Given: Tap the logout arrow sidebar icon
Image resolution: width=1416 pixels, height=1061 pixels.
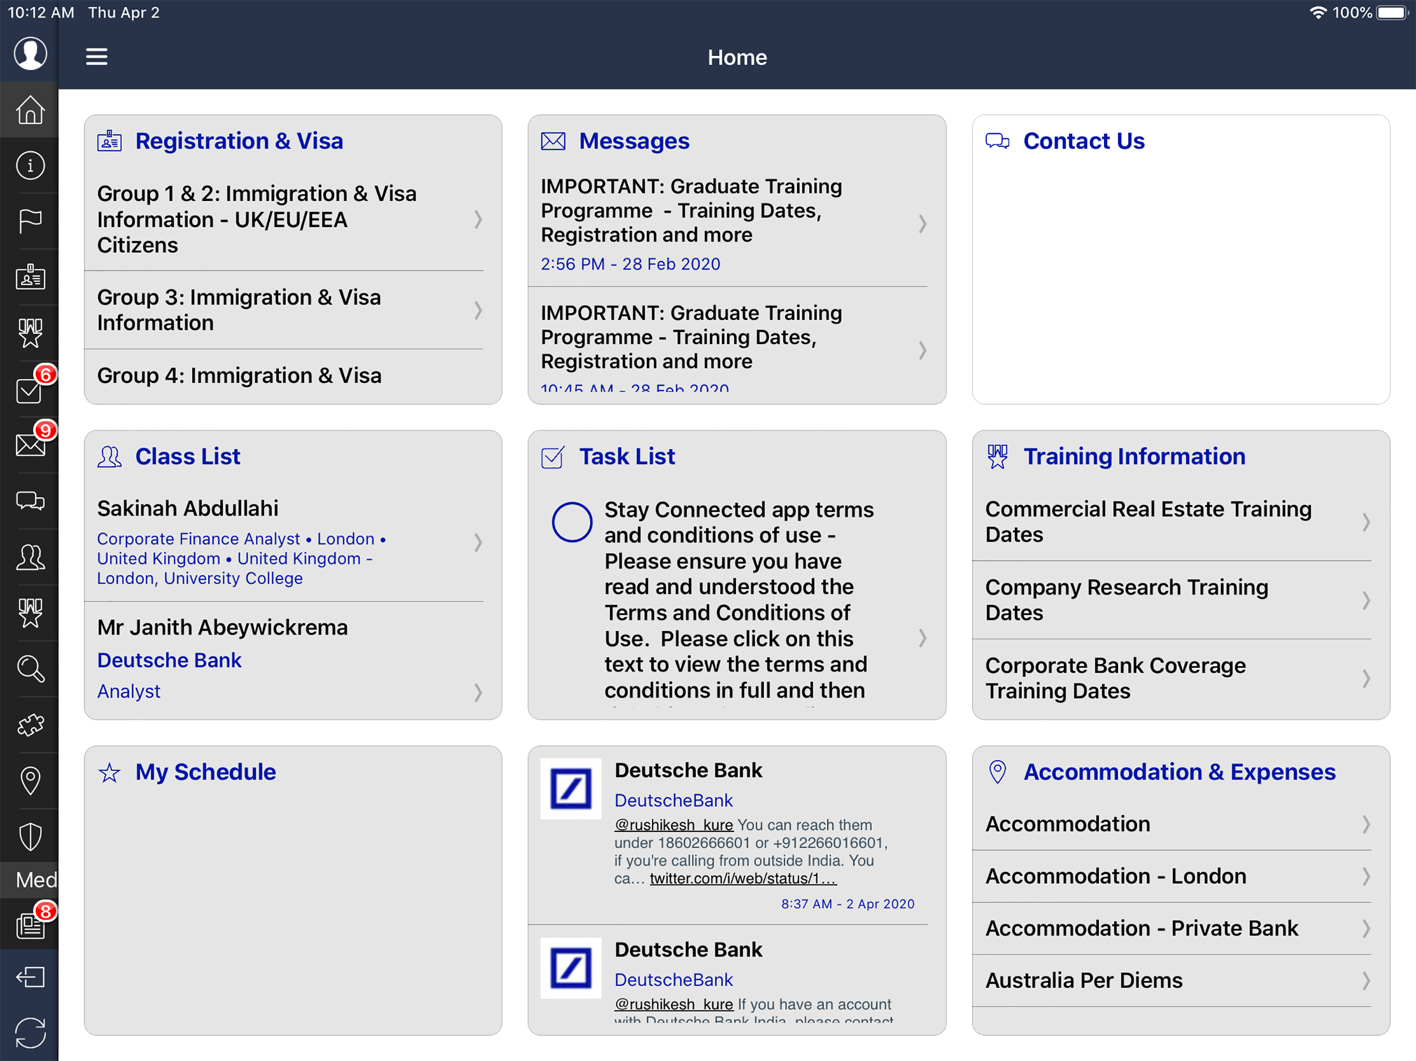Looking at the screenshot, I should pos(30,977).
